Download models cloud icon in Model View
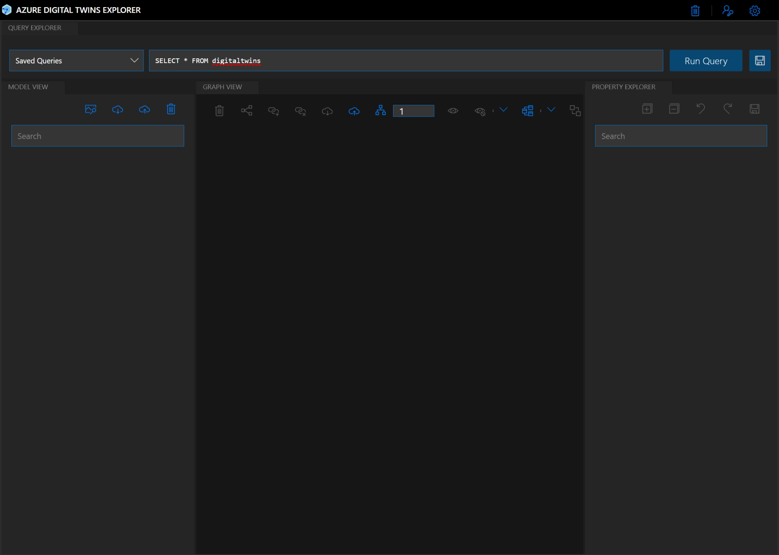The width and height of the screenshot is (779, 555). 117,110
